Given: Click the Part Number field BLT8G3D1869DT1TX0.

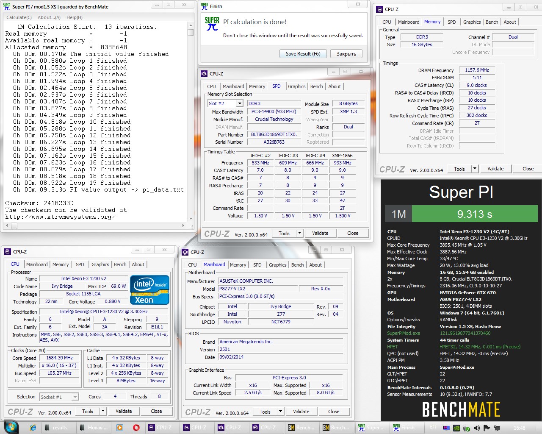Looking at the screenshot, I should click(x=274, y=135).
